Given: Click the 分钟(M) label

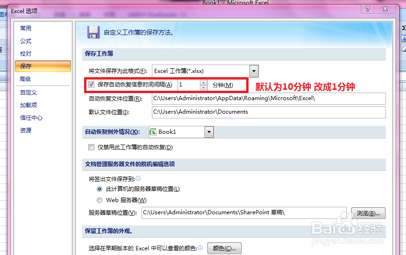Looking at the screenshot, I should [x=223, y=85].
